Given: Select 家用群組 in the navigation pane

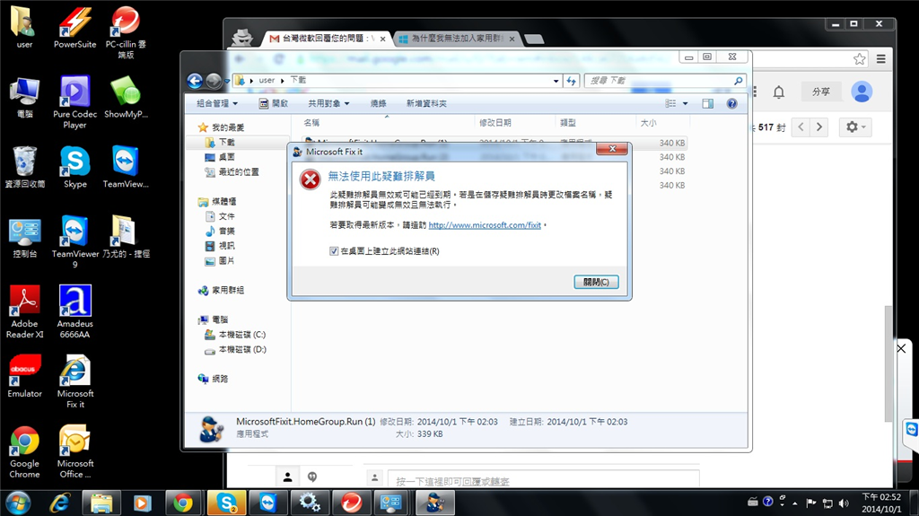Looking at the screenshot, I should [221, 290].
